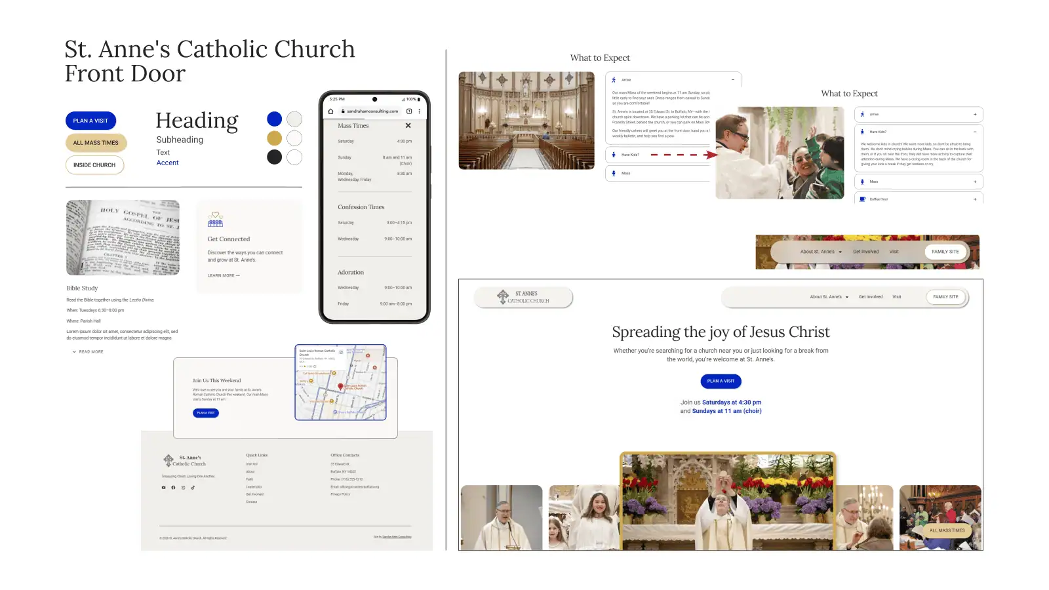Select the black color swatch
This screenshot has height=590, width=1049.
[x=275, y=157]
